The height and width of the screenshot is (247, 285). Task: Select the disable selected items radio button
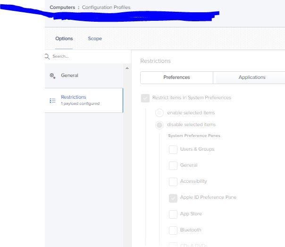[159, 125]
